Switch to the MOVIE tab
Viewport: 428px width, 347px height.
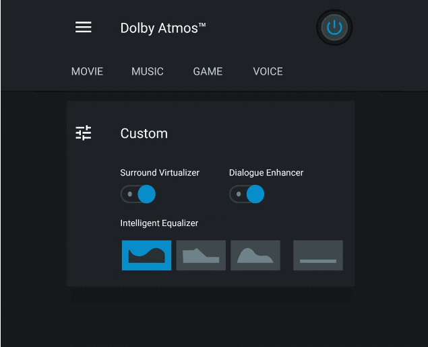[x=87, y=72]
